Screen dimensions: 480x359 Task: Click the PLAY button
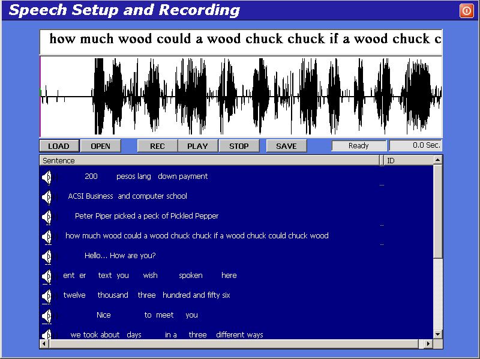click(x=198, y=146)
